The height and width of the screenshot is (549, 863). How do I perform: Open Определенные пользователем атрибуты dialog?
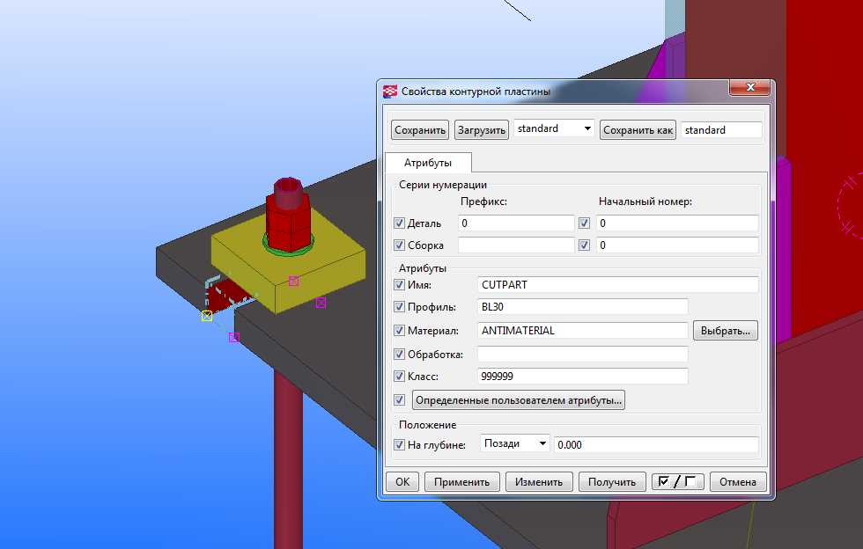pyautogui.click(x=519, y=400)
